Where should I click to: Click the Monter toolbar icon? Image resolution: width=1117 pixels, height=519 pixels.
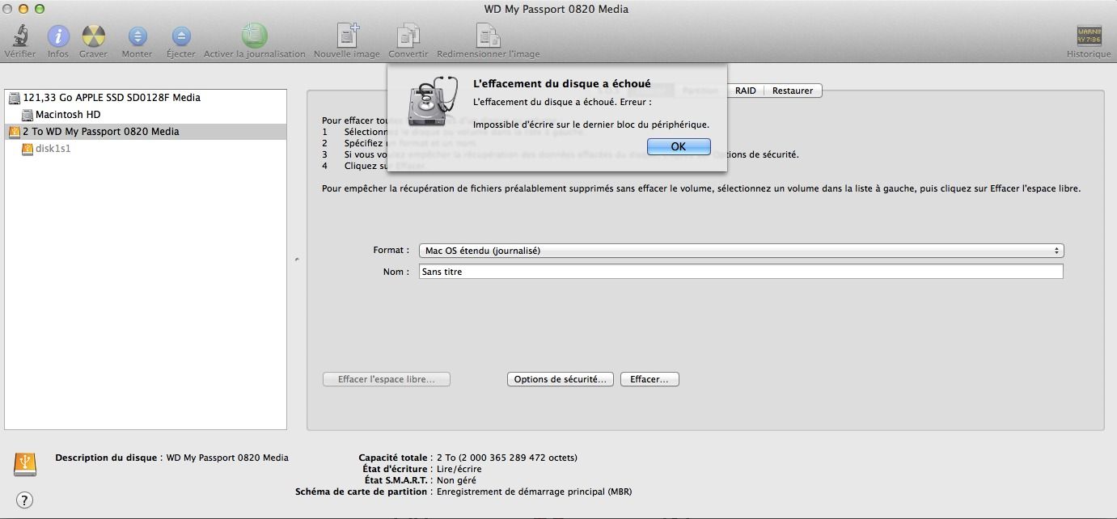point(138,36)
